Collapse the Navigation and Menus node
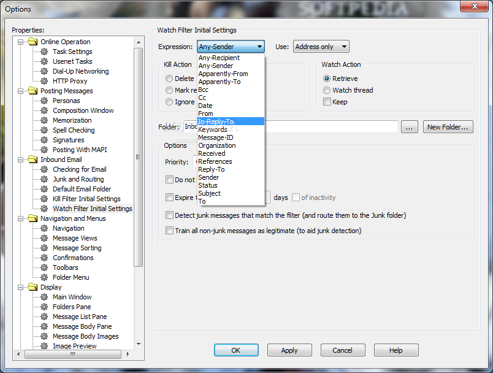This screenshot has height=373, width=493. tap(20, 218)
